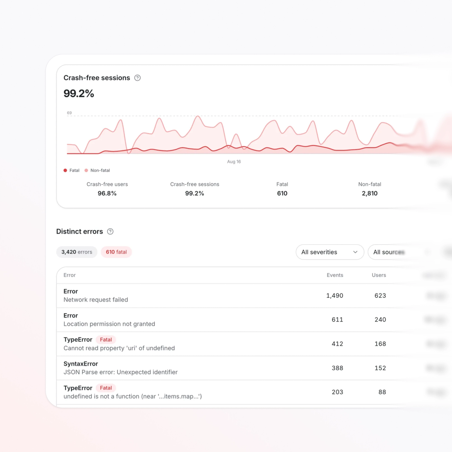Click the Aug 16 chart axis label

click(234, 162)
